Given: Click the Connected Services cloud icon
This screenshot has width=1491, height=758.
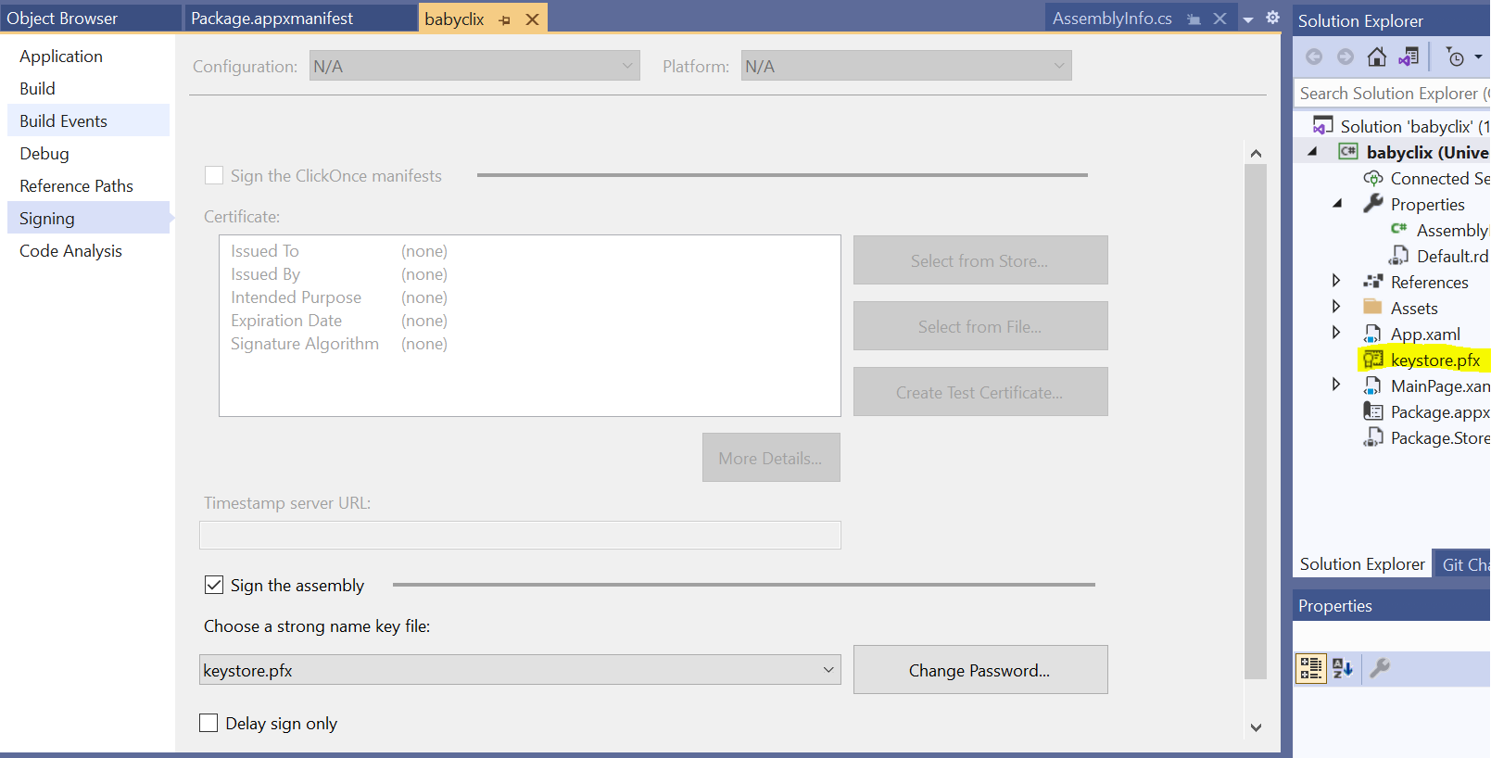Looking at the screenshot, I should pyautogui.click(x=1372, y=178).
